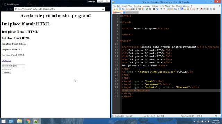Click the Save Recorded Macro icon
This screenshot has height=124, width=222.
click(214, 9)
